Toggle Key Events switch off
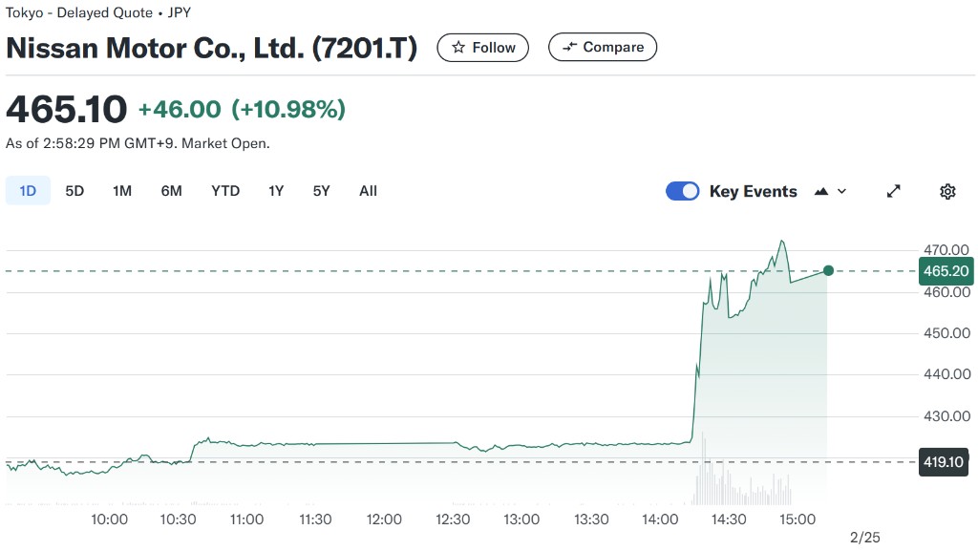Viewport: 978px width, 551px height. [x=682, y=191]
